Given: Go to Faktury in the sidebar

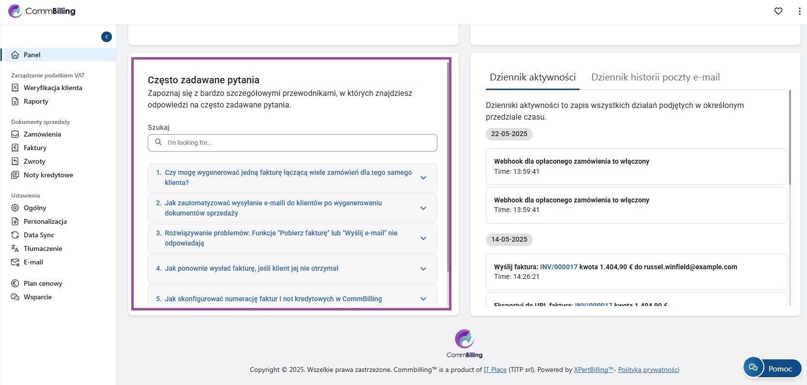Looking at the screenshot, I should pos(35,148).
